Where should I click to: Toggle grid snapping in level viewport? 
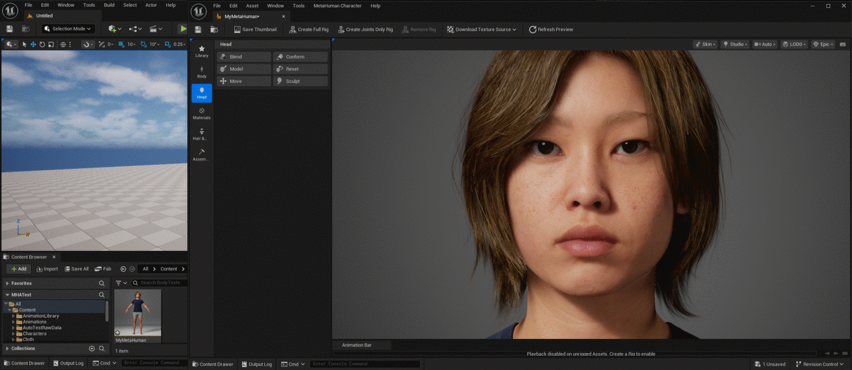pyautogui.click(x=121, y=44)
